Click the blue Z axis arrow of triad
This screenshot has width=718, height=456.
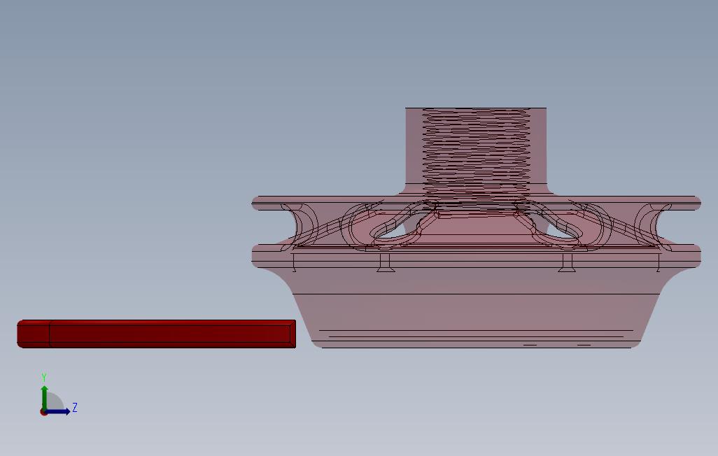pyautogui.click(x=59, y=412)
